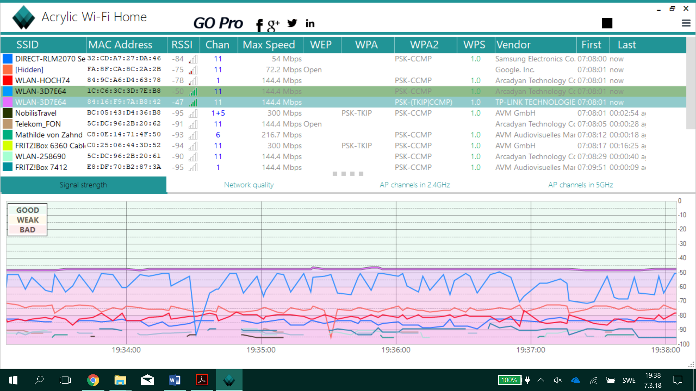Sort networks by SSID column
This screenshot has height=391, width=696.
(x=43, y=45)
